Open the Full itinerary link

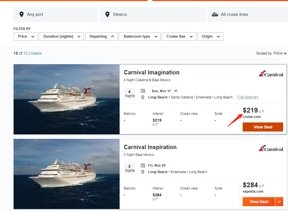(x=248, y=97)
